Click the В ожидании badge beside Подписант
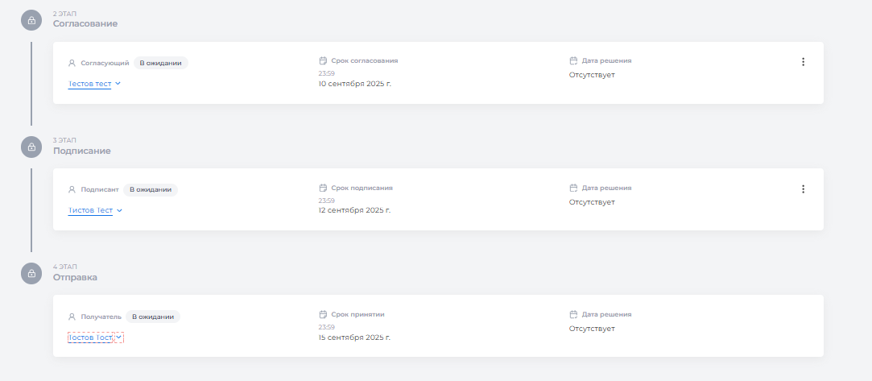The image size is (872, 381). coord(151,190)
